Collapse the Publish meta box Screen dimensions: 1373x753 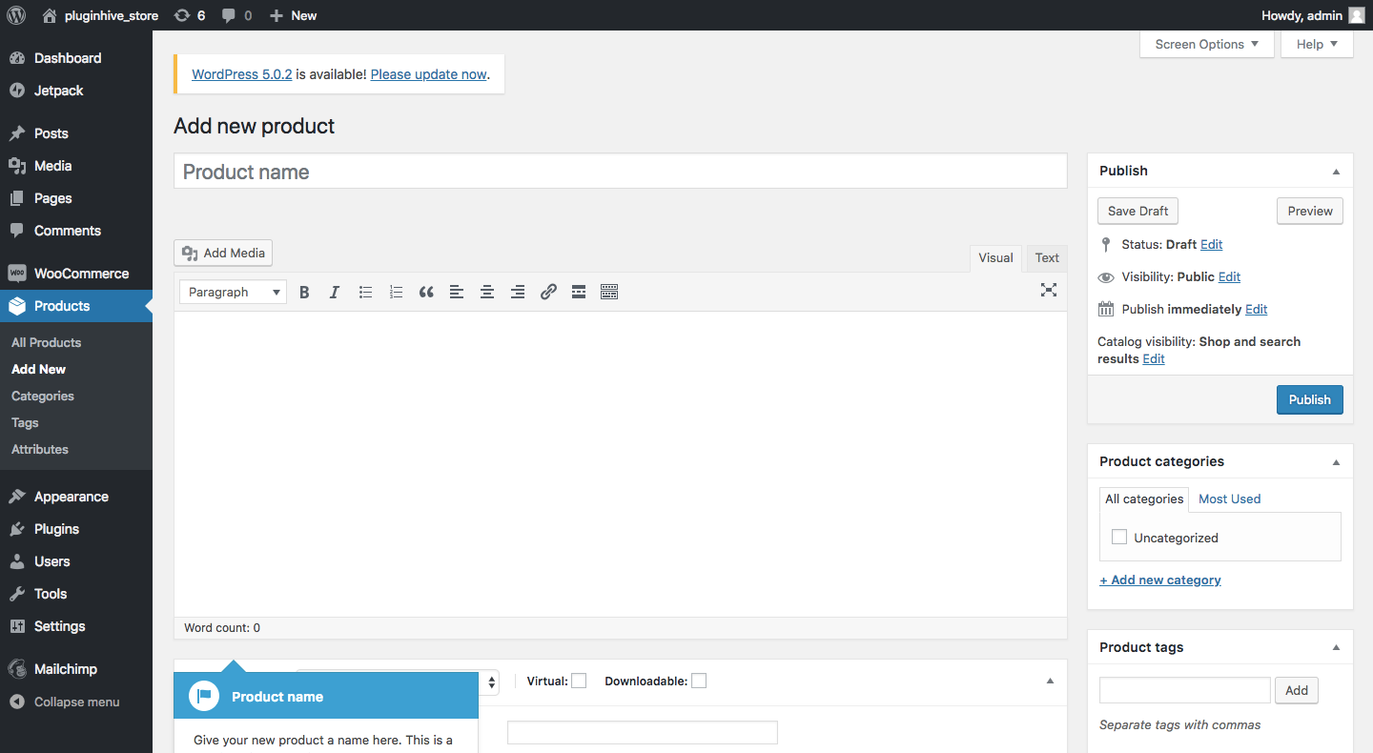coord(1336,172)
